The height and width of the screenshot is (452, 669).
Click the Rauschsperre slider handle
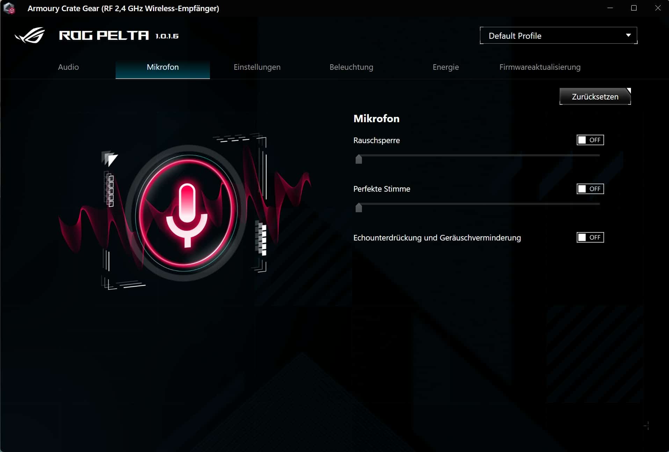point(359,159)
